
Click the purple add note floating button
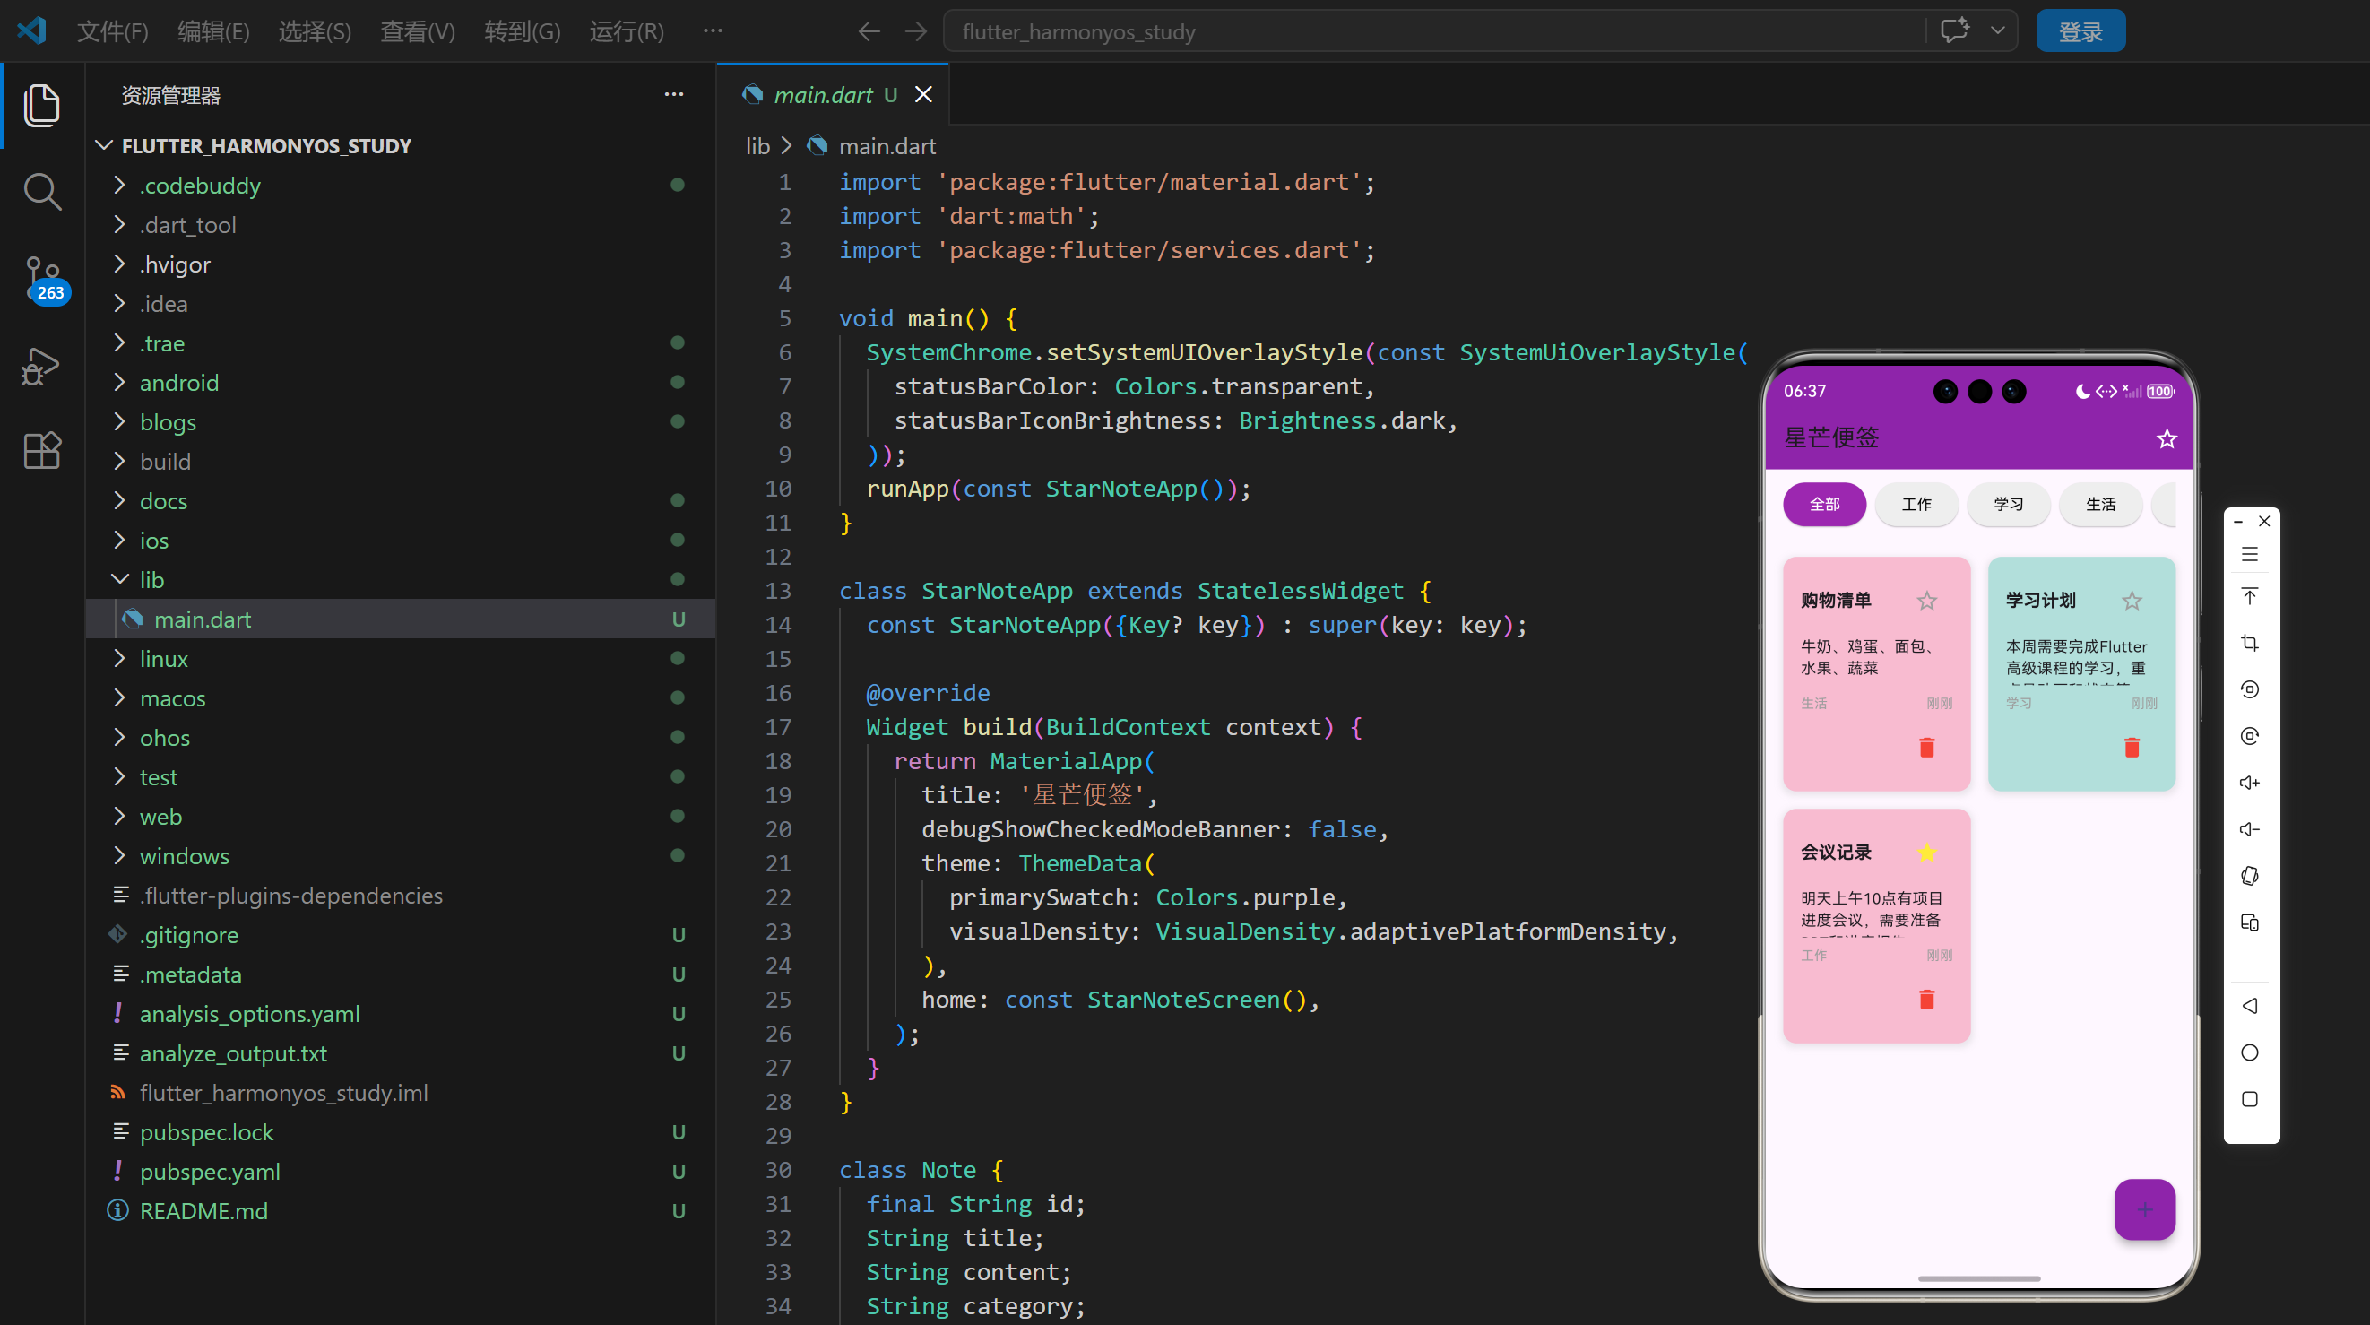(2144, 1209)
